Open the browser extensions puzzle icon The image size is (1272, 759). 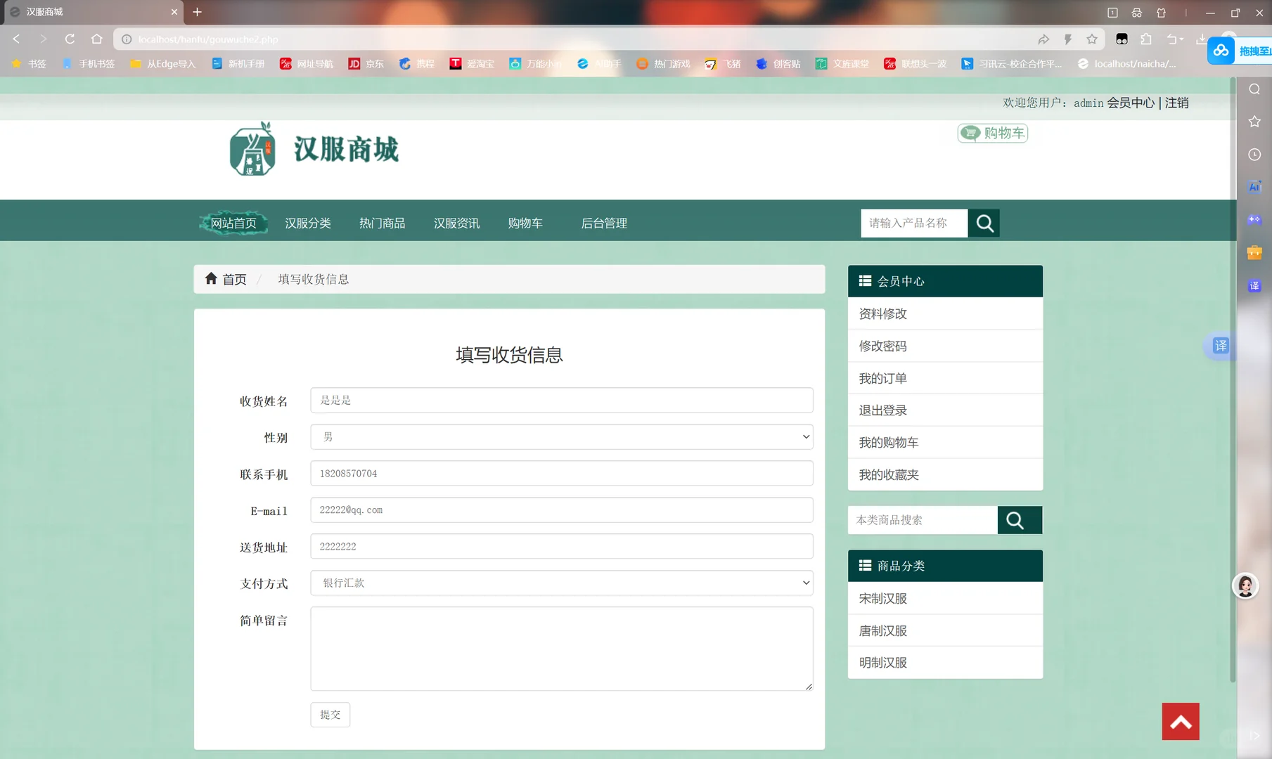pyautogui.click(x=1146, y=39)
